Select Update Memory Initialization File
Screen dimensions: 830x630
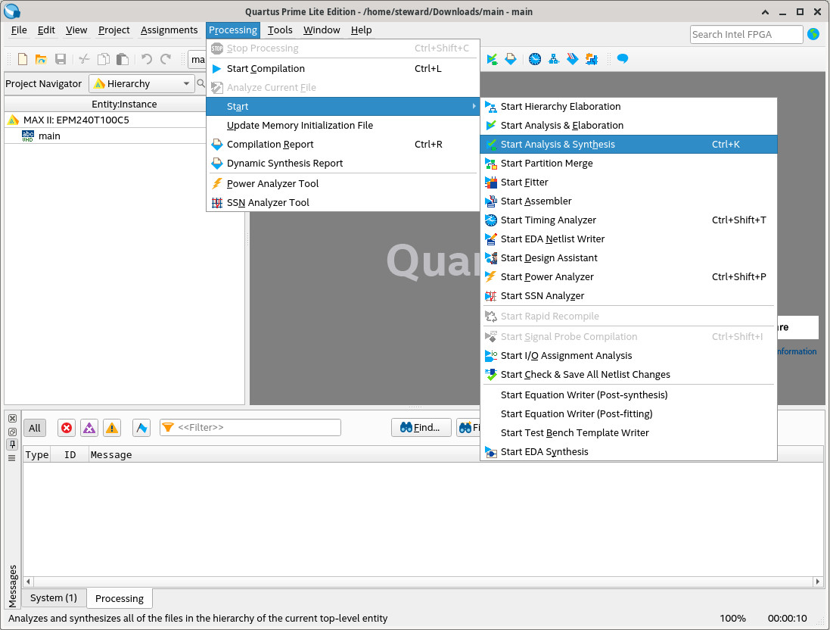(343, 126)
